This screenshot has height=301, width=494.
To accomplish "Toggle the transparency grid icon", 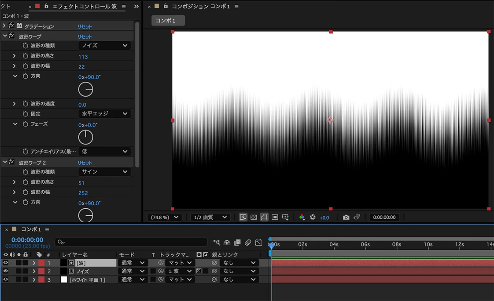I will [254, 217].
